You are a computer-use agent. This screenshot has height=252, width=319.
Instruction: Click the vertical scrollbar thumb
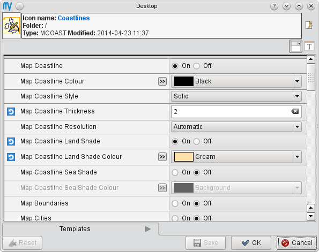310,78
